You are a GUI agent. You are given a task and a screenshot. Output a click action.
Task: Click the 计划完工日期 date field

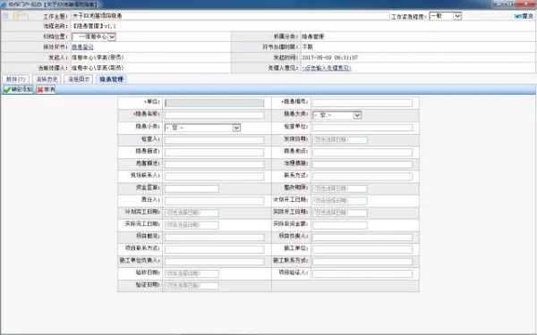click(192, 213)
